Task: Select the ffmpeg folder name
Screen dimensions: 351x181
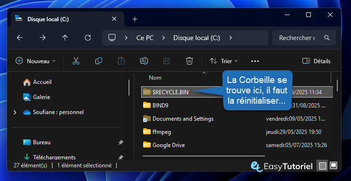Action: (162, 132)
